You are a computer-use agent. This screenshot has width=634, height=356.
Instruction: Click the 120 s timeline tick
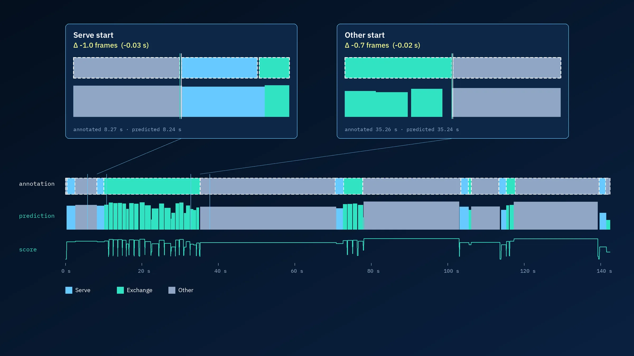(x=524, y=264)
